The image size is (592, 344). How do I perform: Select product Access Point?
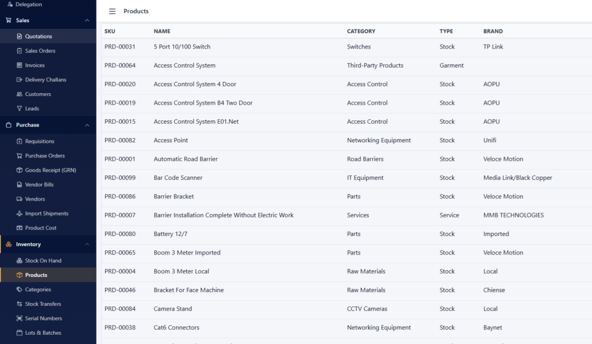[171, 140]
